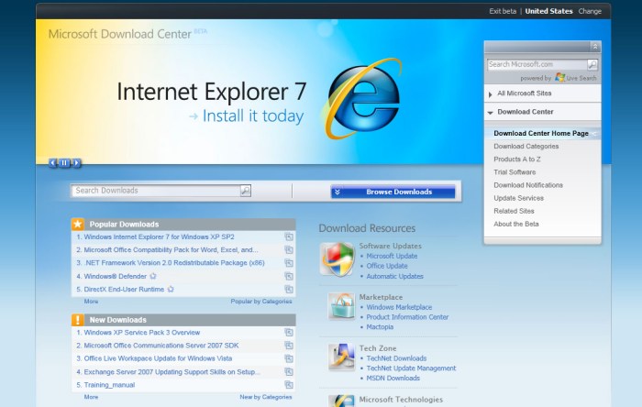Open Related Sites in sidebar
This screenshot has width=642, height=407.
pos(514,211)
